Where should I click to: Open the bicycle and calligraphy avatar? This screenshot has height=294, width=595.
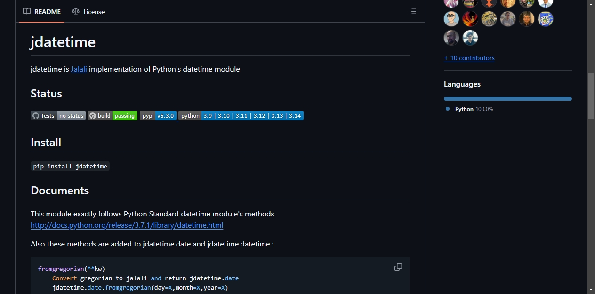click(489, 19)
